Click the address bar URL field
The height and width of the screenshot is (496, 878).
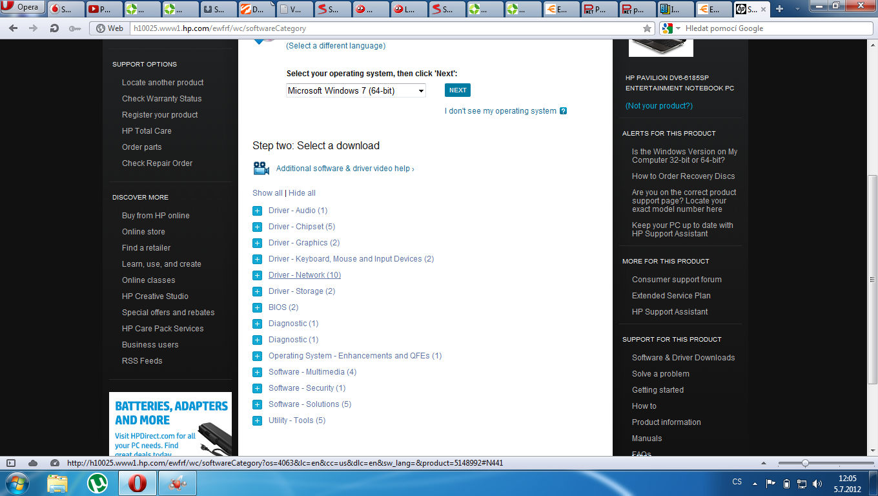tap(385, 28)
